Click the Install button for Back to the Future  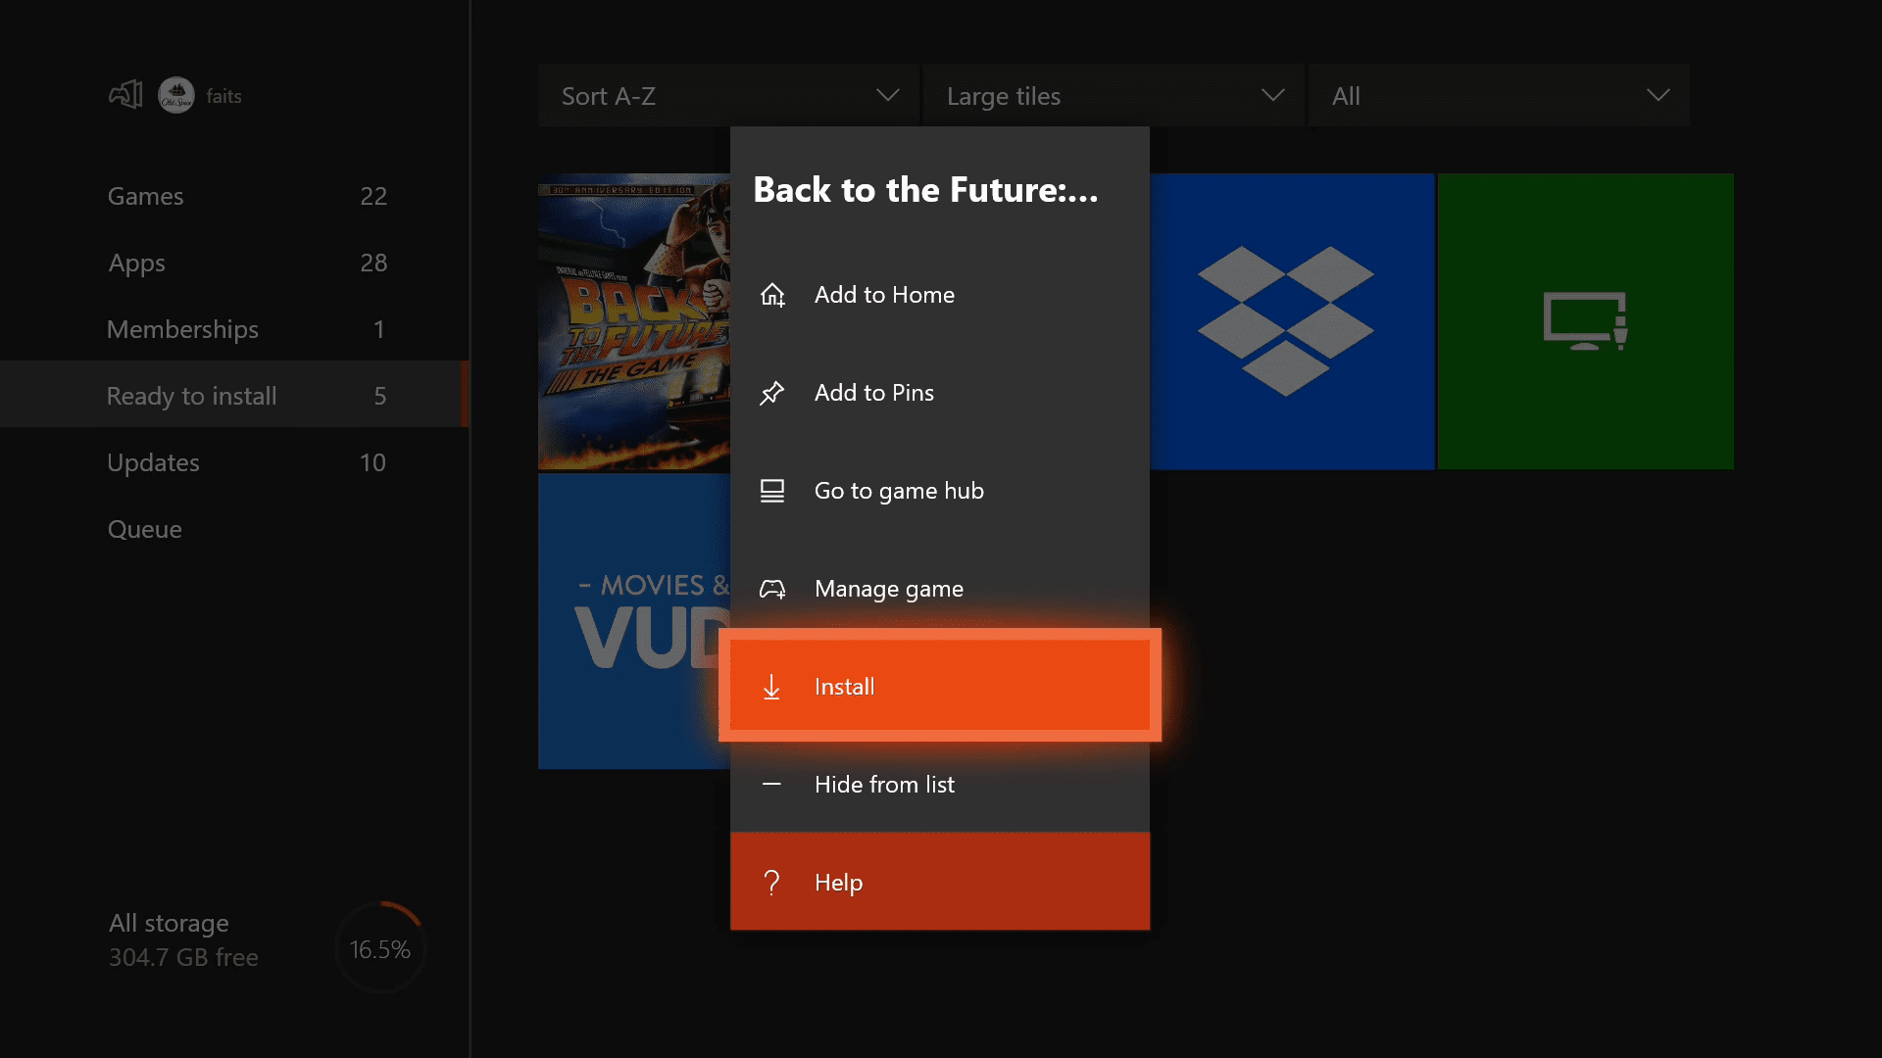click(940, 685)
